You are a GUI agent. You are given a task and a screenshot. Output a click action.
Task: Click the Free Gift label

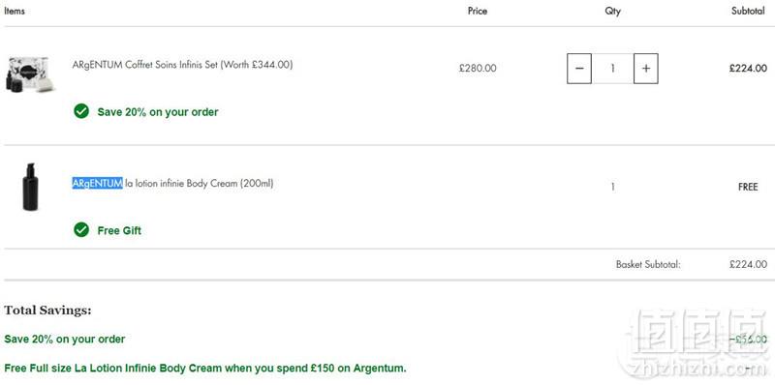pyautogui.click(x=119, y=230)
